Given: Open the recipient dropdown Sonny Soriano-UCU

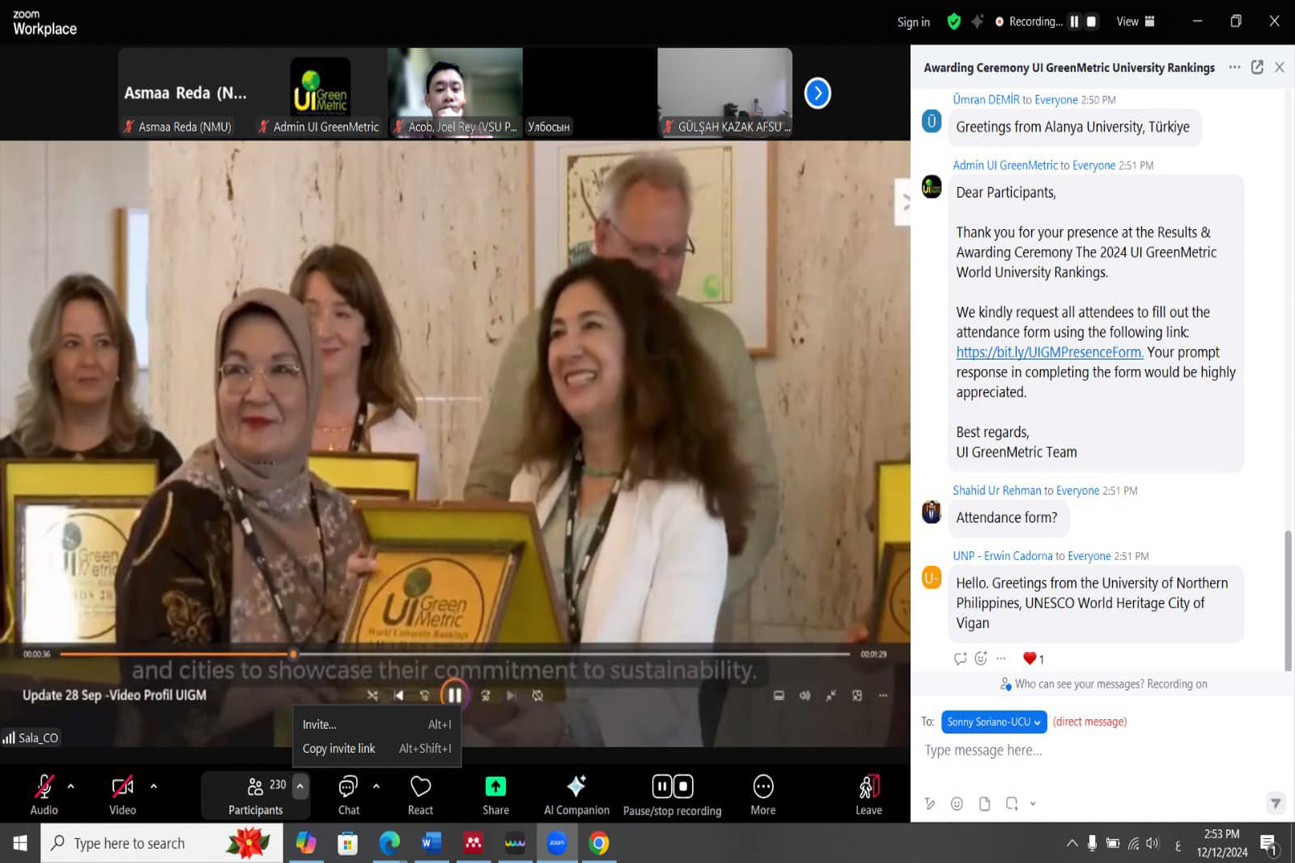Looking at the screenshot, I should pos(994,722).
